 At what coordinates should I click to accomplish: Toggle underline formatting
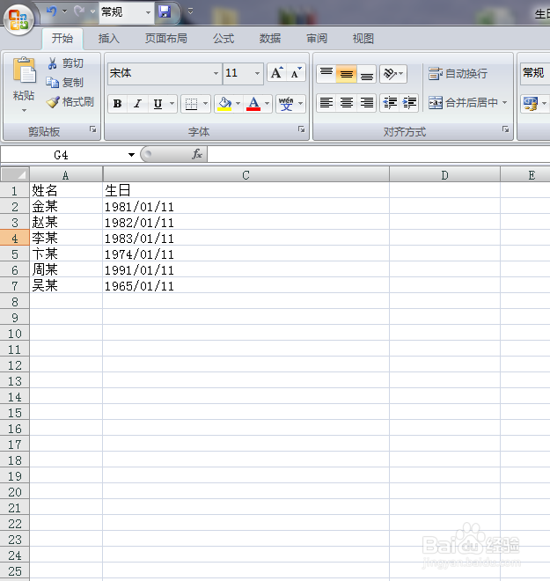[158, 104]
